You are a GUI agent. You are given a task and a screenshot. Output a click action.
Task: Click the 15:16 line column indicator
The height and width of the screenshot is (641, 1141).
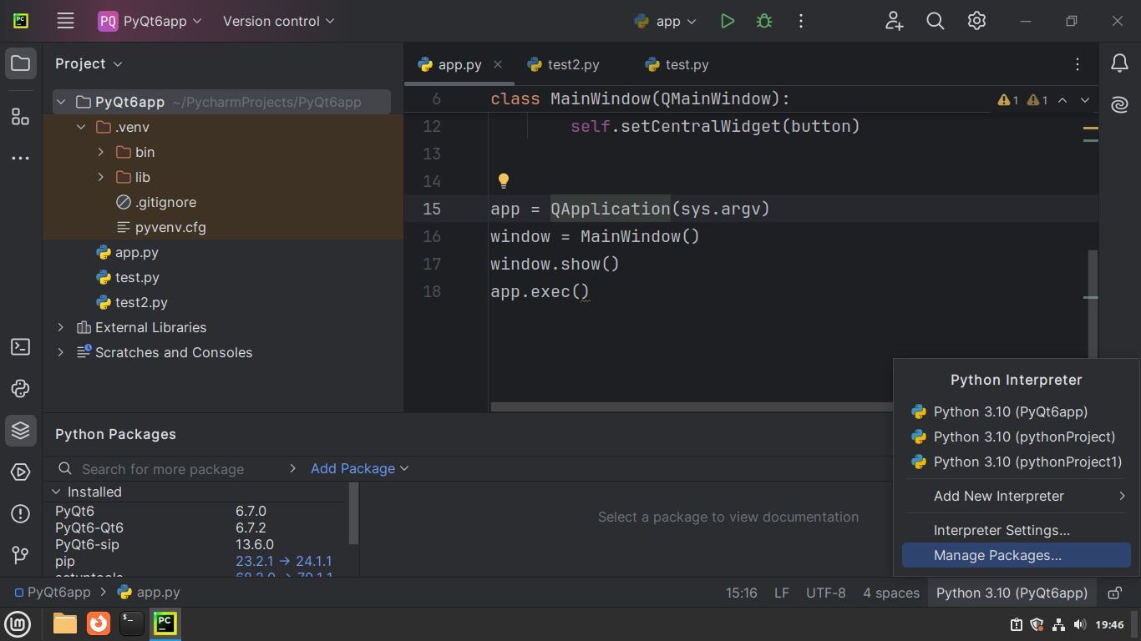(742, 593)
